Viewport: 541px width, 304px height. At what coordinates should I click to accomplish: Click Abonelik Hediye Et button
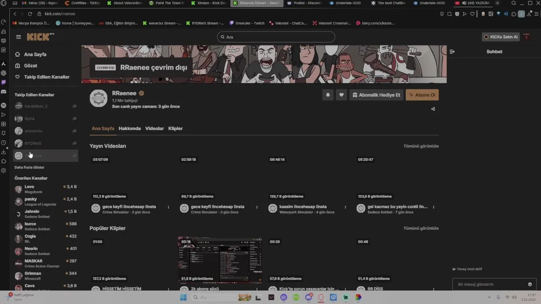[376, 95]
